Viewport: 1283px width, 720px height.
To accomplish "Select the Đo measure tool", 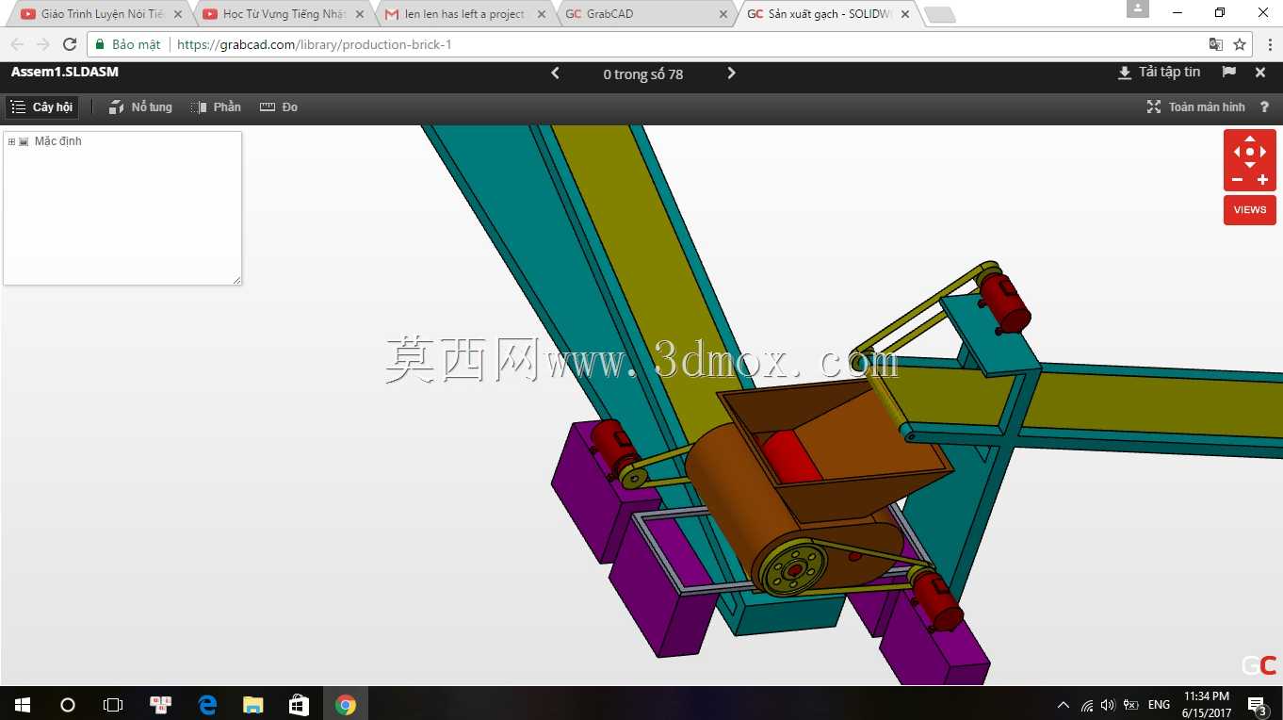I will [x=279, y=107].
